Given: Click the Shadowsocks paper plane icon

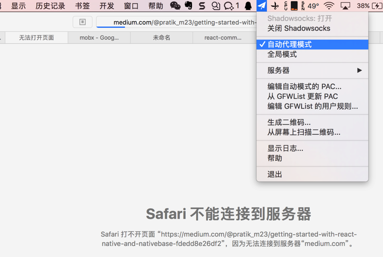Looking at the screenshot, I should (x=262, y=6).
